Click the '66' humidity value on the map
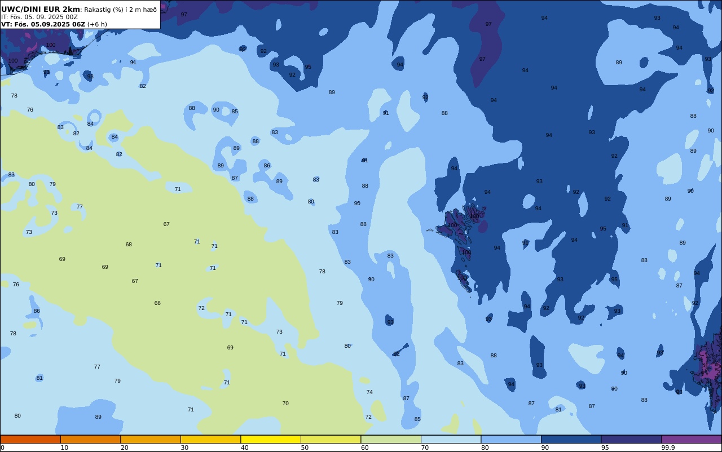Screen dimensions: 722x452 [x=157, y=303]
